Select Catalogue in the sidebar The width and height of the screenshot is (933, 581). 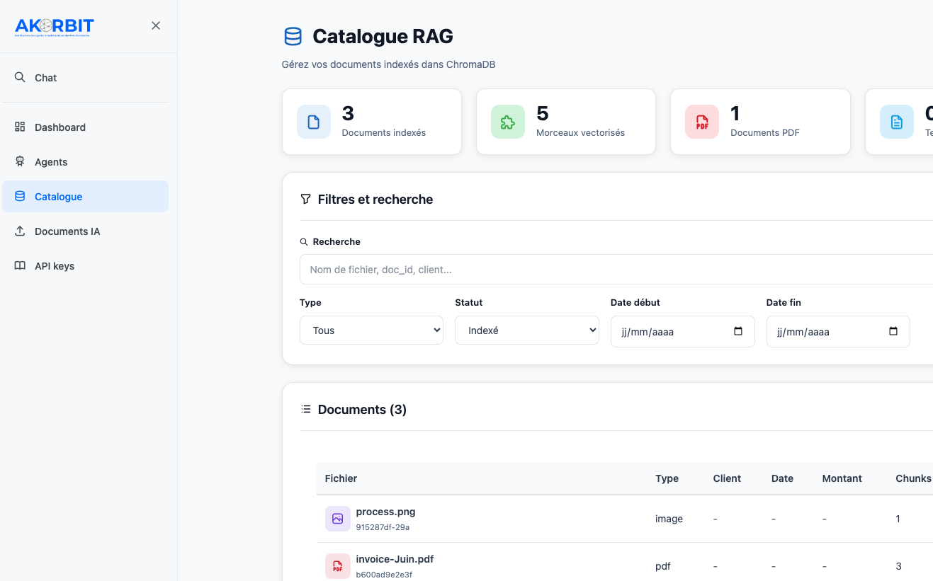click(58, 197)
